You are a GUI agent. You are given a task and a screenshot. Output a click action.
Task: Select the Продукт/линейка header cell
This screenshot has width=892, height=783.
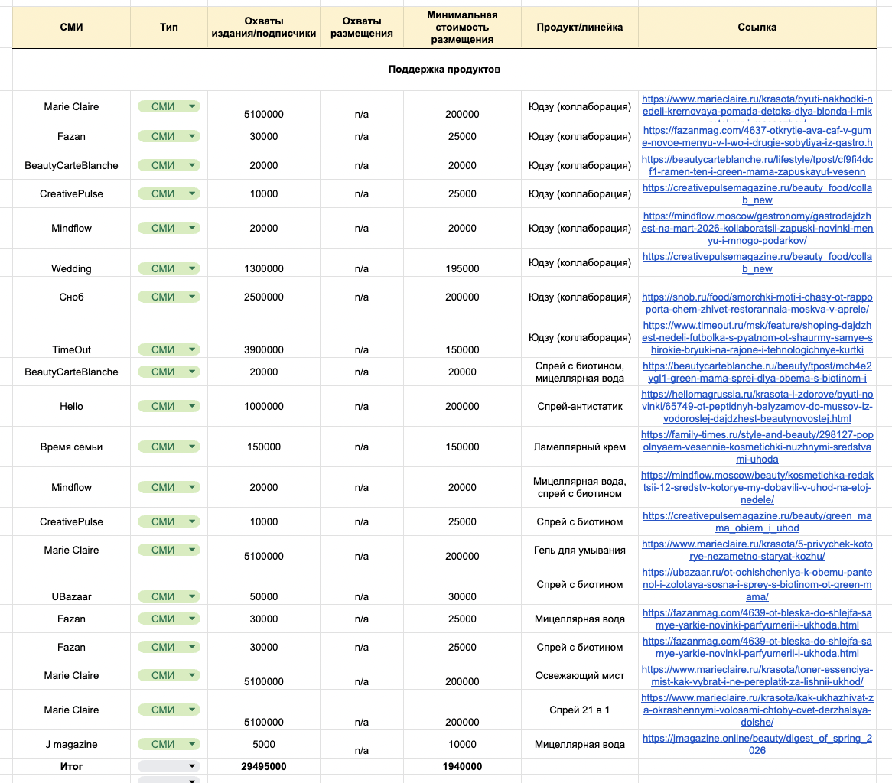click(580, 27)
